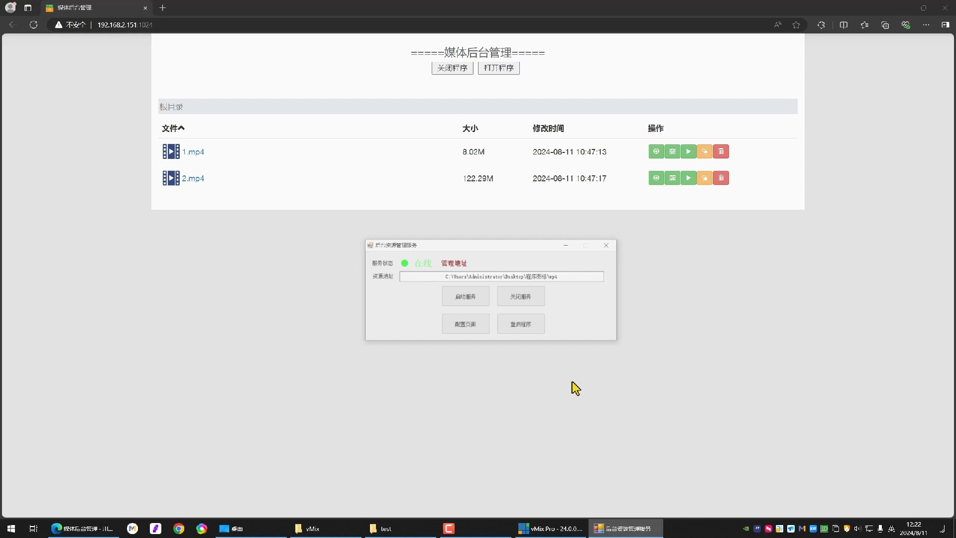Open Task View on the taskbar
The width and height of the screenshot is (956, 538).
coord(33,529)
